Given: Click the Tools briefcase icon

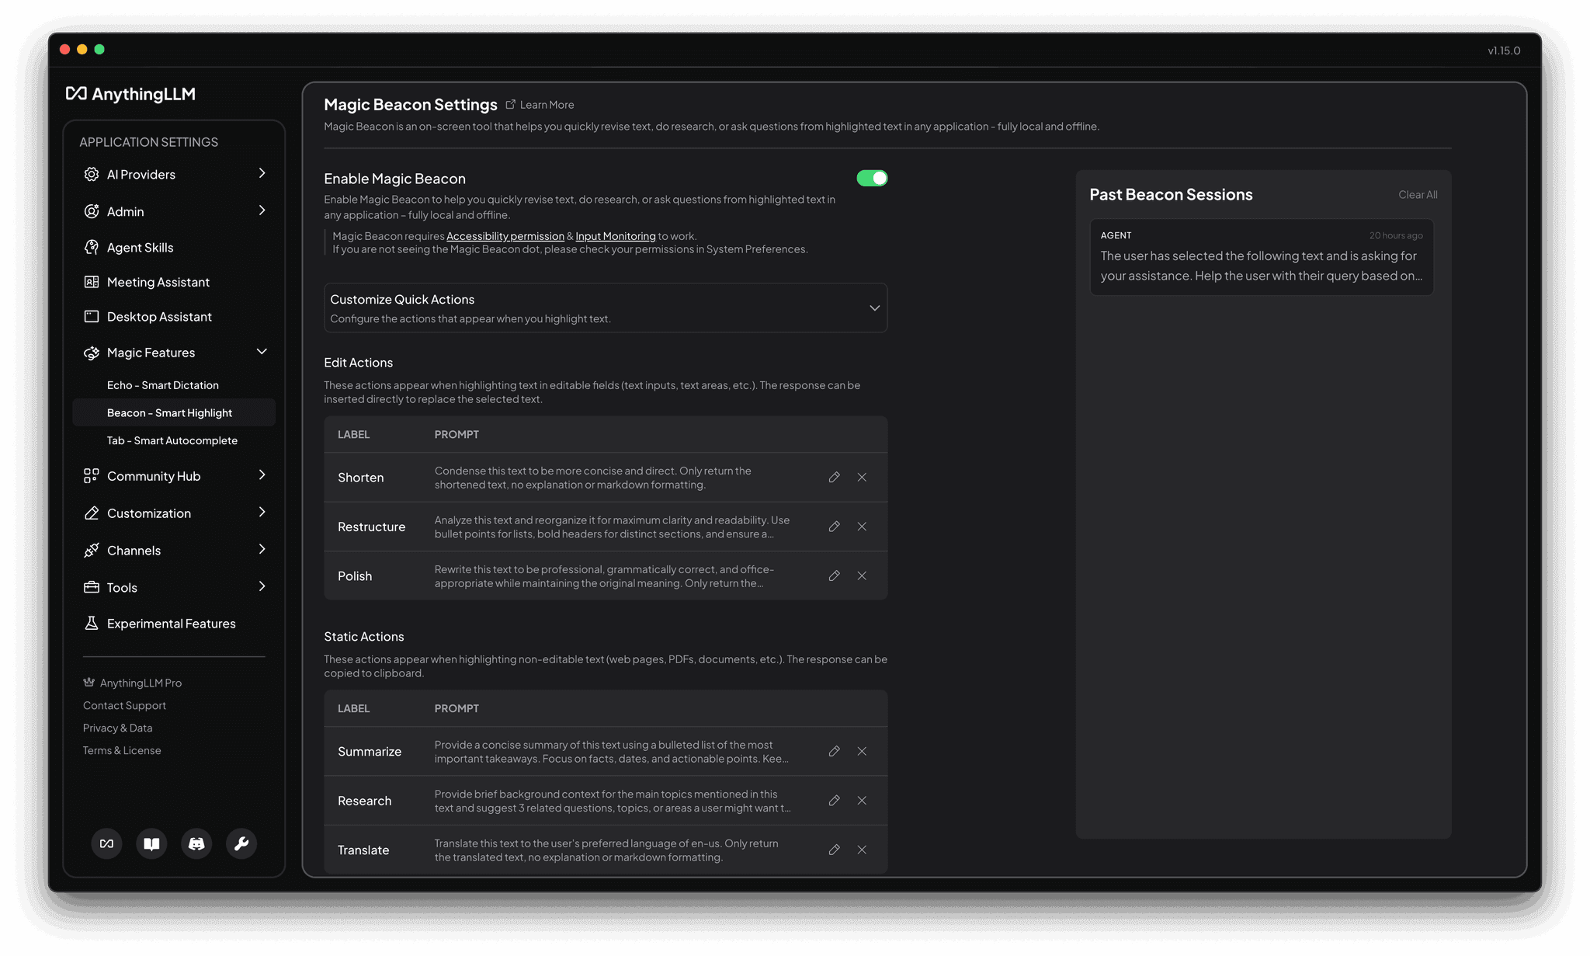Looking at the screenshot, I should pyautogui.click(x=92, y=587).
